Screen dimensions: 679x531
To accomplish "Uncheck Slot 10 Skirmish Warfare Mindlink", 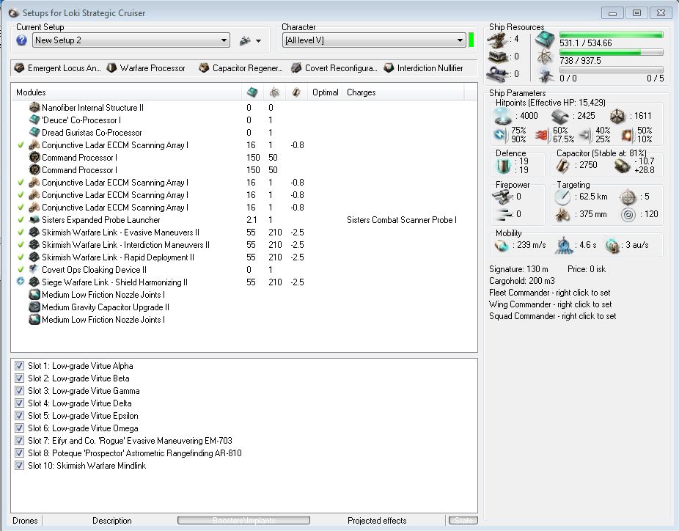I will [20, 466].
